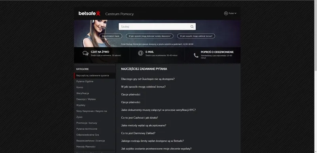Click the deposit quick-question button
317x153 pixels.
tap(150, 36)
